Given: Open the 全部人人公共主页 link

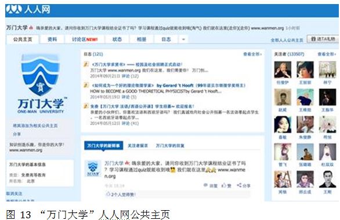Looking at the screenshot, I should (x=287, y=40).
